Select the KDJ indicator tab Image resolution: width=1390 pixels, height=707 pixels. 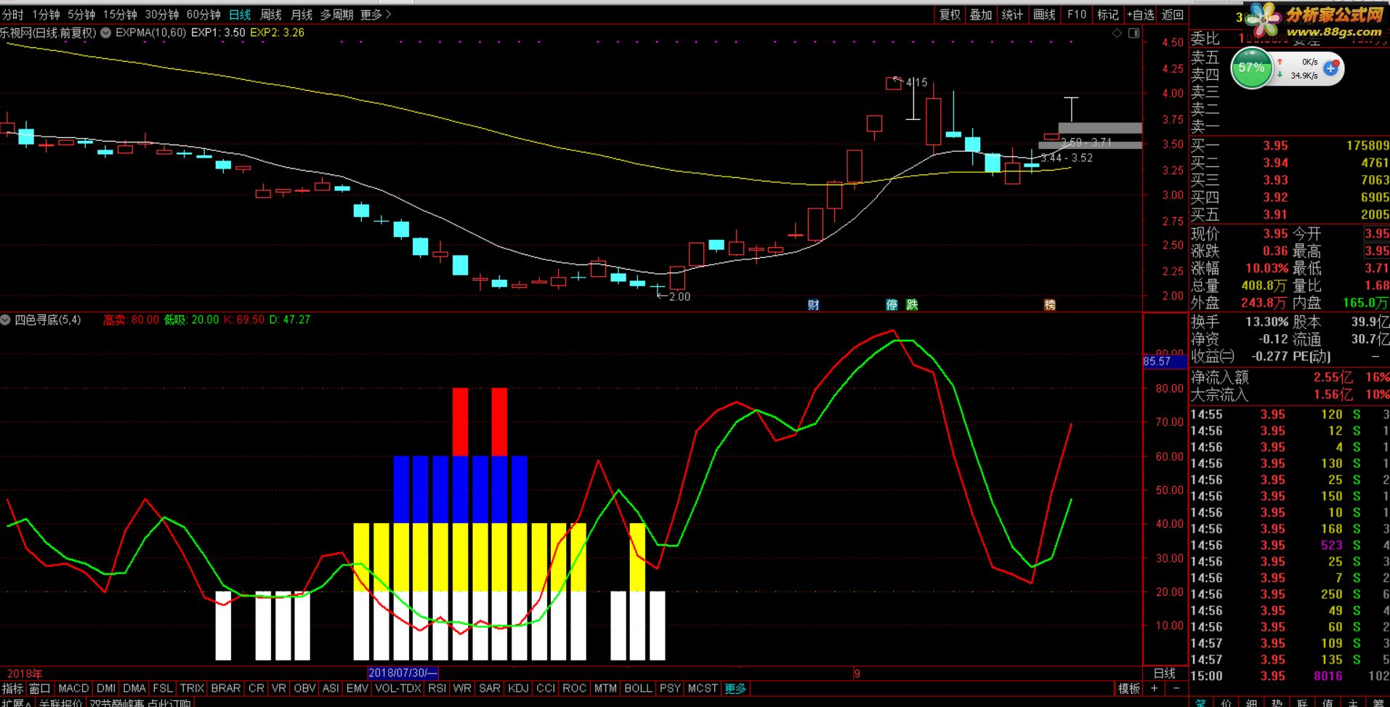(518, 688)
